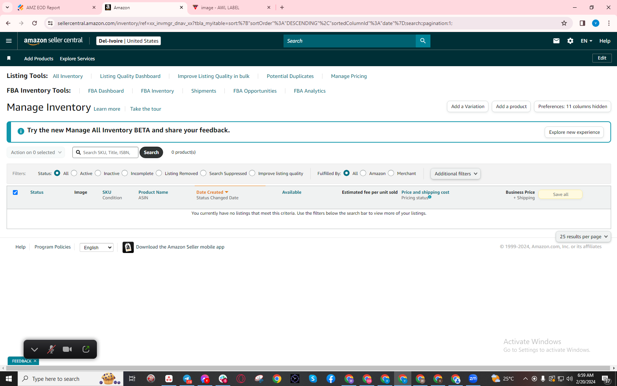Image resolution: width=617 pixels, height=386 pixels.
Task: Collapse the floating meeting toolbar chevron
Action: 35,349
